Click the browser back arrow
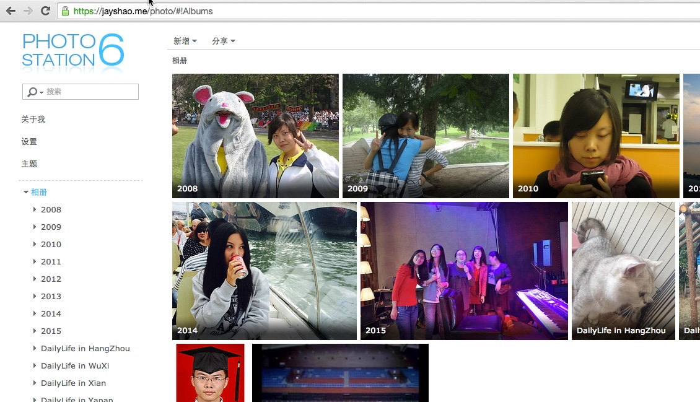 (x=10, y=9)
